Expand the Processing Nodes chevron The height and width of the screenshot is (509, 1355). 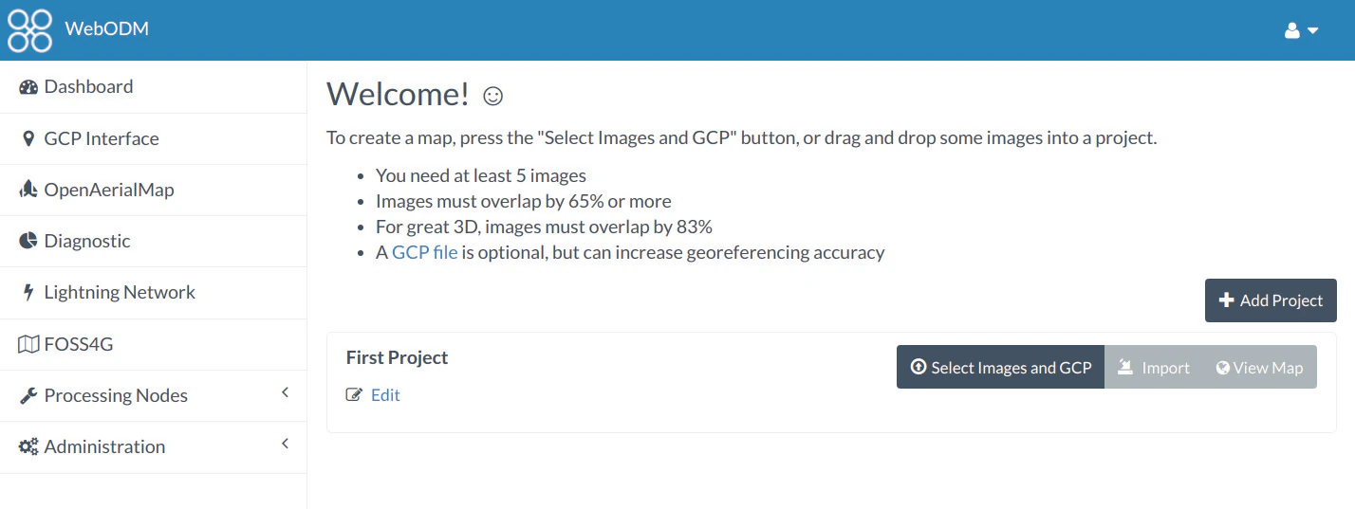[285, 392]
